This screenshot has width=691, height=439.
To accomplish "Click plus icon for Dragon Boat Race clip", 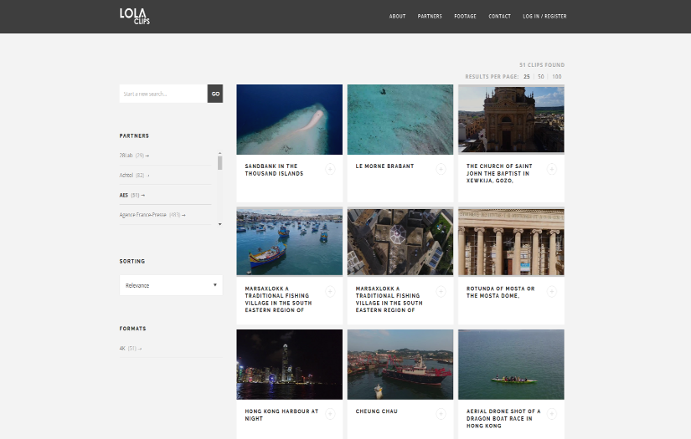I will click(x=551, y=414).
